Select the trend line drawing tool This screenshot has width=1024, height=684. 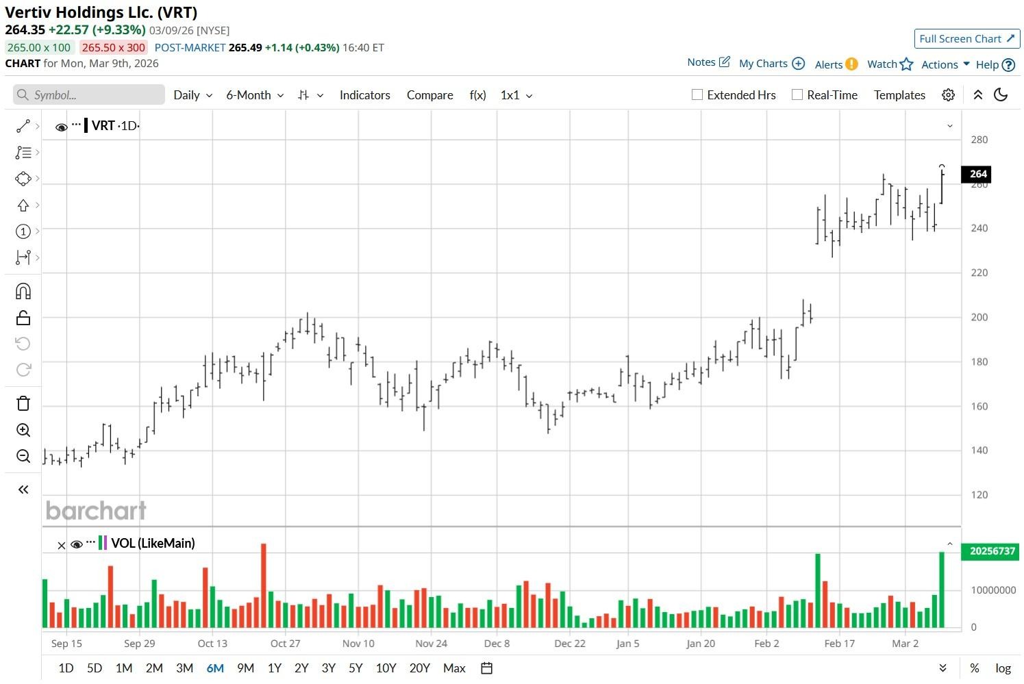[x=23, y=126]
